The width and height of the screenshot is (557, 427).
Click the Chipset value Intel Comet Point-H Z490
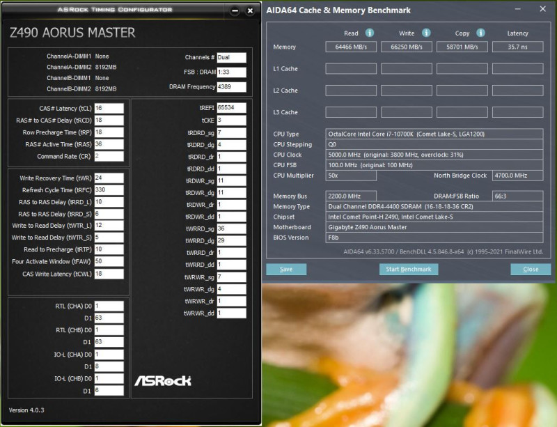coord(434,217)
